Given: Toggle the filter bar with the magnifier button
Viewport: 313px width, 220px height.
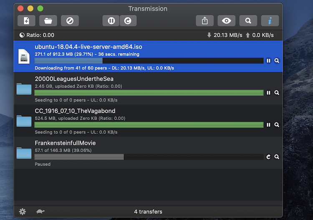Looking at the screenshot, I should pyautogui.click(x=248, y=21).
